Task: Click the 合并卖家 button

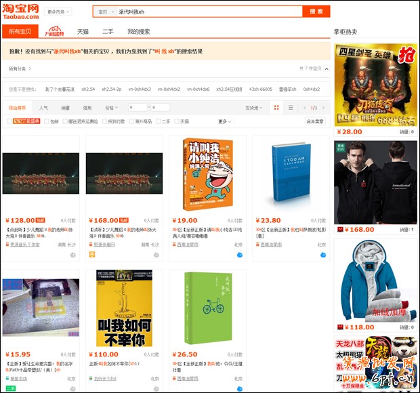Action: pos(315,121)
